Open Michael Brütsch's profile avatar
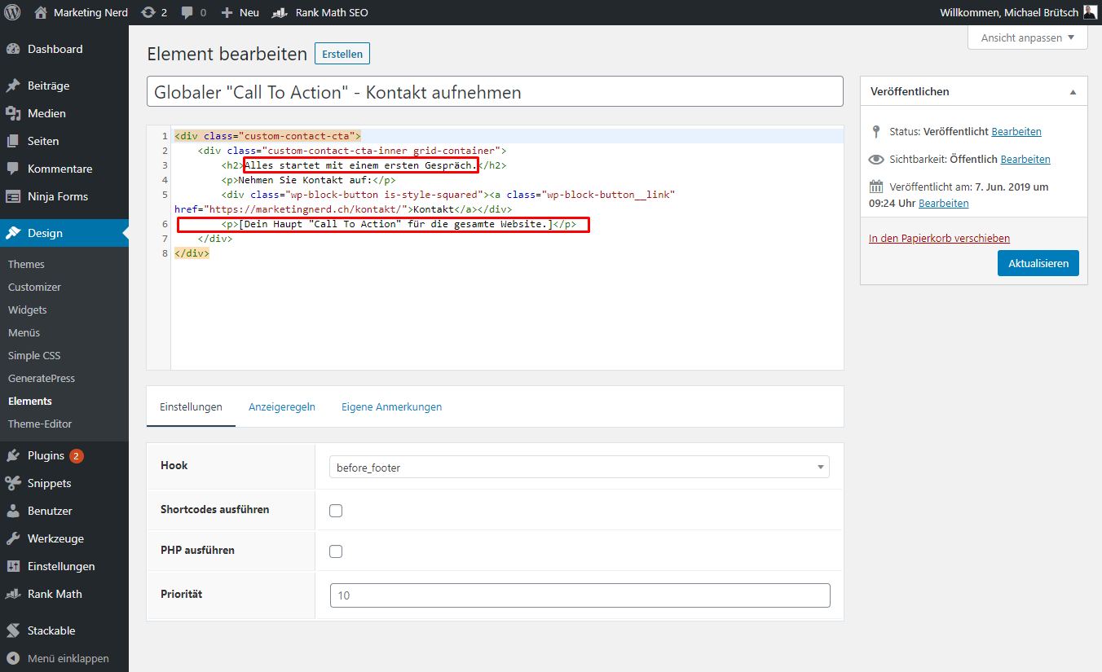Viewport: 1102px width, 672px height. [x=1090, y=12]
